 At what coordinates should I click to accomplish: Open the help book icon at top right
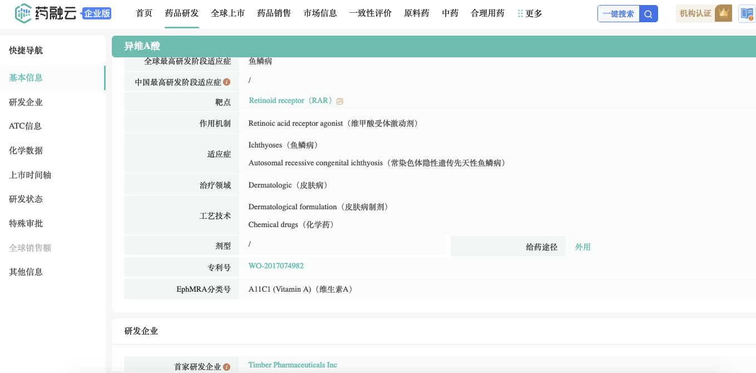747,14
